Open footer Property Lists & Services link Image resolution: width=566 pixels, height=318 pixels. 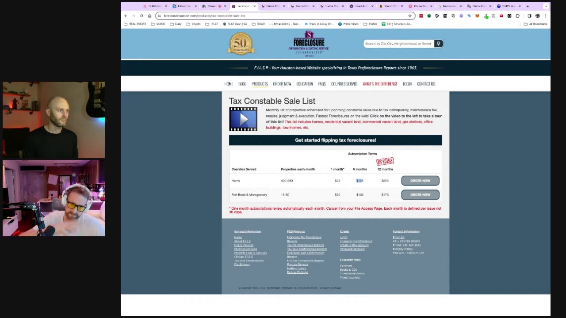(x=250, y=253)
